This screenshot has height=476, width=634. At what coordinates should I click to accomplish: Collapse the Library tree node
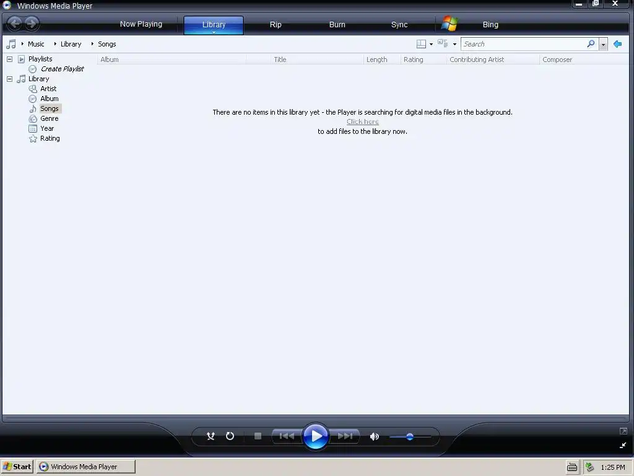[x=10, y=79]
